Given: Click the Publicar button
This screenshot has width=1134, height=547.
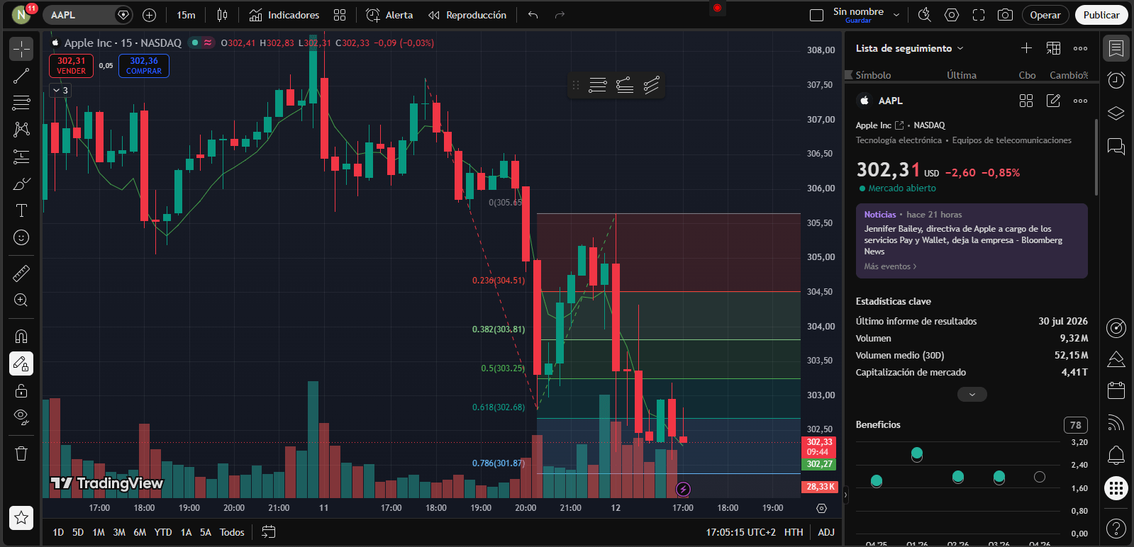Looking at the screenshot, I should pos(1101,15).
